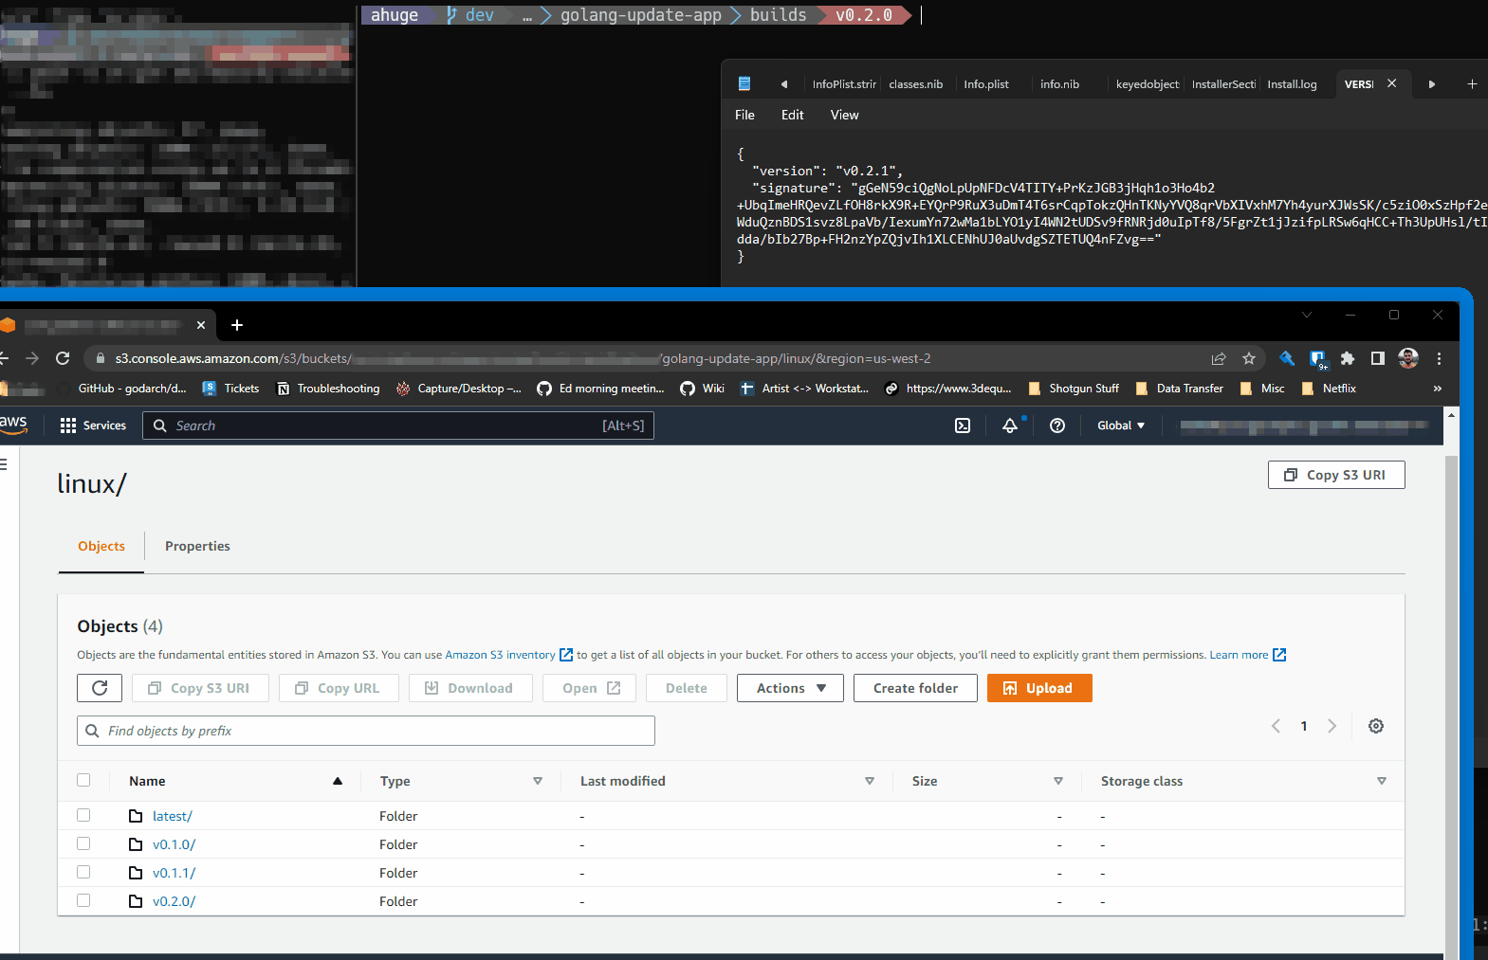Select the Objects tab
The height and width of the screenshot is (960, 1488).
point(101,546)
